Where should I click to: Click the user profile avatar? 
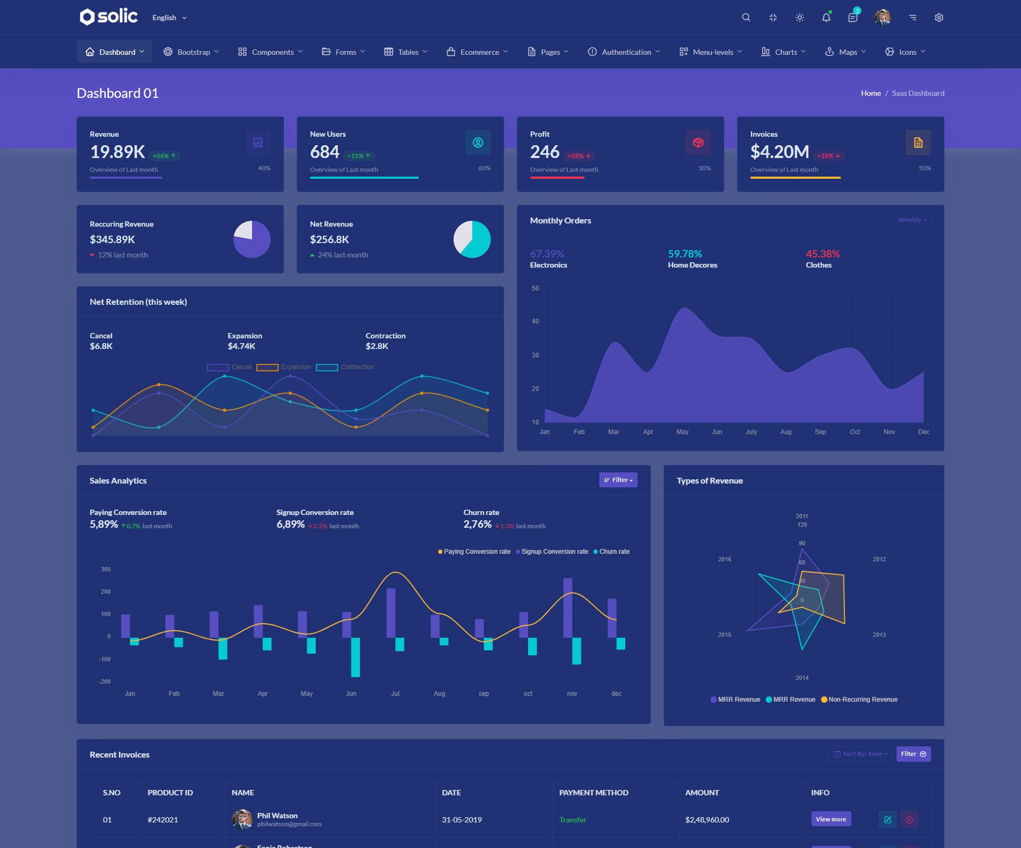point(882,18)
